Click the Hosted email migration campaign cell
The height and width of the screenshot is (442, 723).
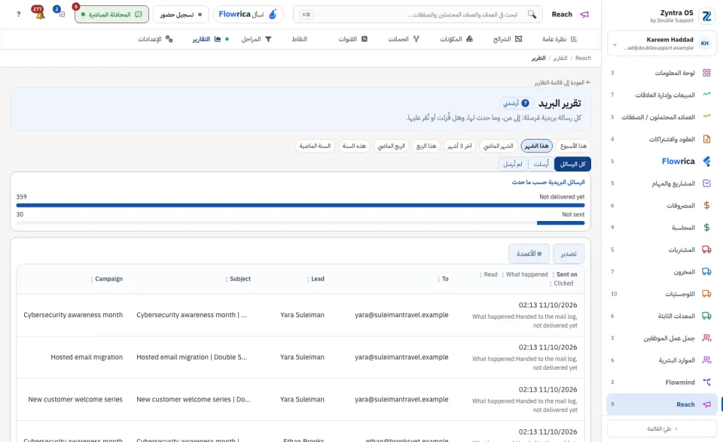[x=87, y=357]
